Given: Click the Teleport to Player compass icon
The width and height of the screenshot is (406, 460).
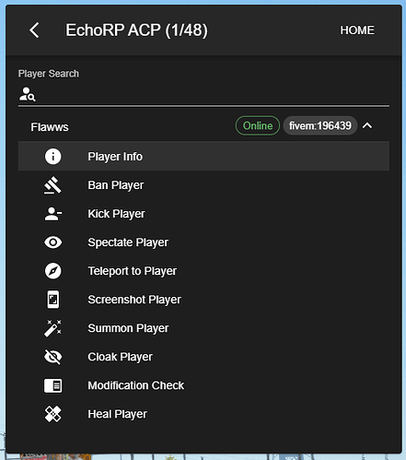Looking at the screenshot, I should pos(53,271).
